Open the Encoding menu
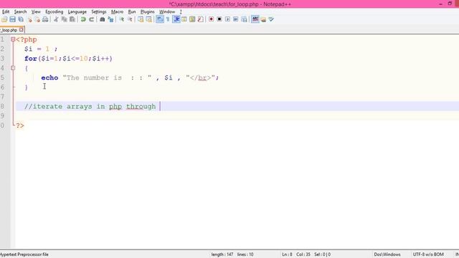This screenshot has width=459, height=258. click(x=55, y=11)
